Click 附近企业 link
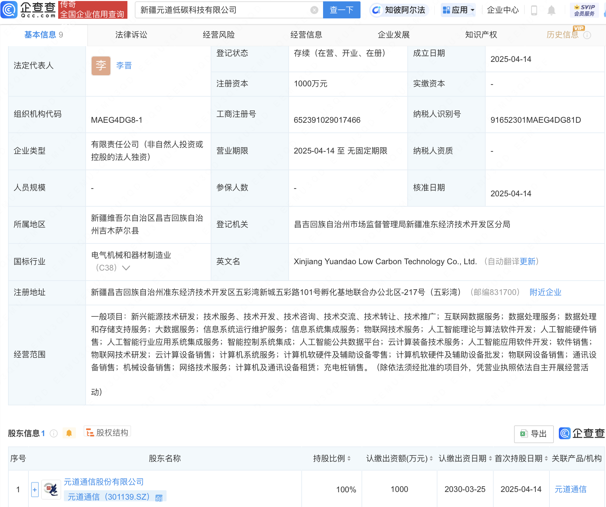Image resolution: width=606 pixels, height=507 pixels. (545, 292)
